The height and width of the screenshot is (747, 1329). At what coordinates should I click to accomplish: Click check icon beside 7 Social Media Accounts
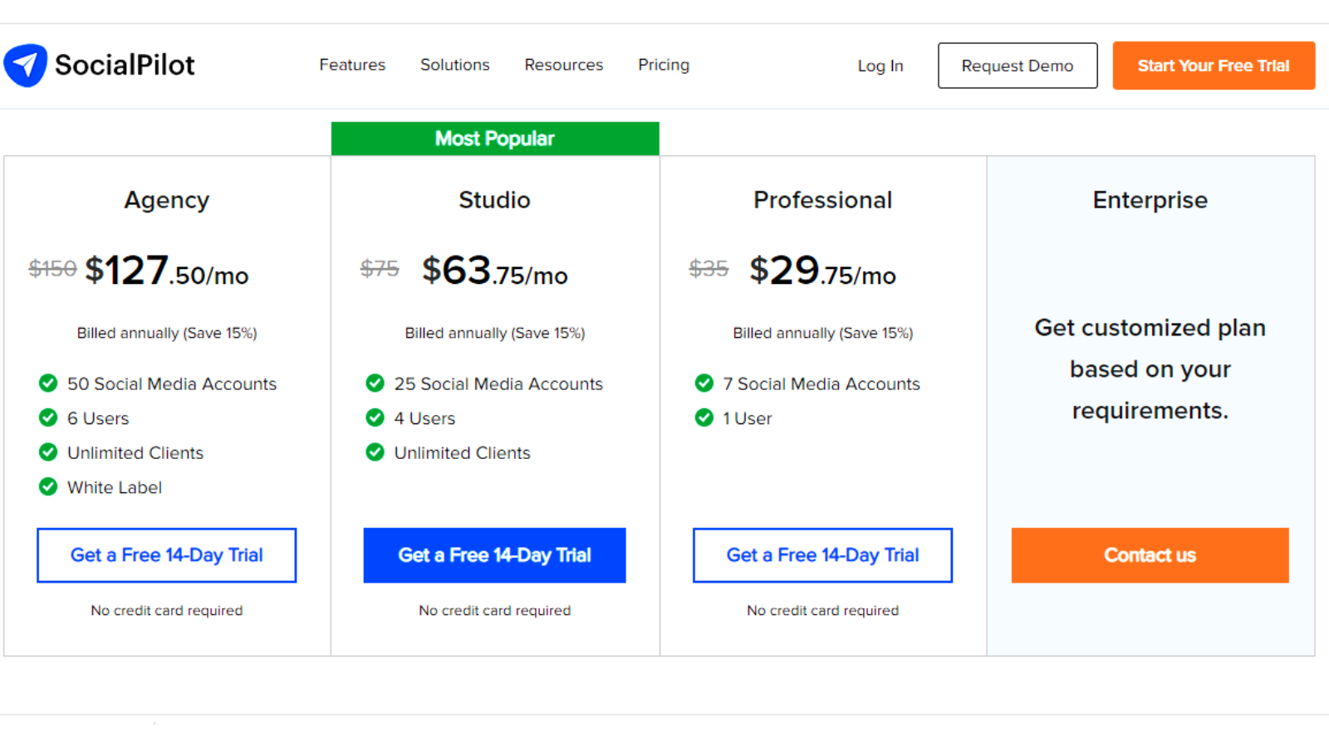click(704, 383)
